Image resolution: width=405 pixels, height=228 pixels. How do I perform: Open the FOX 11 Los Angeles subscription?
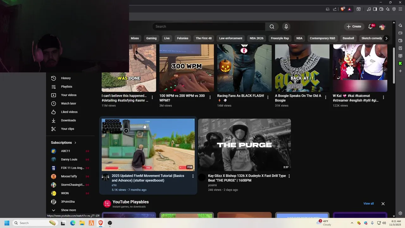[70, 168]
